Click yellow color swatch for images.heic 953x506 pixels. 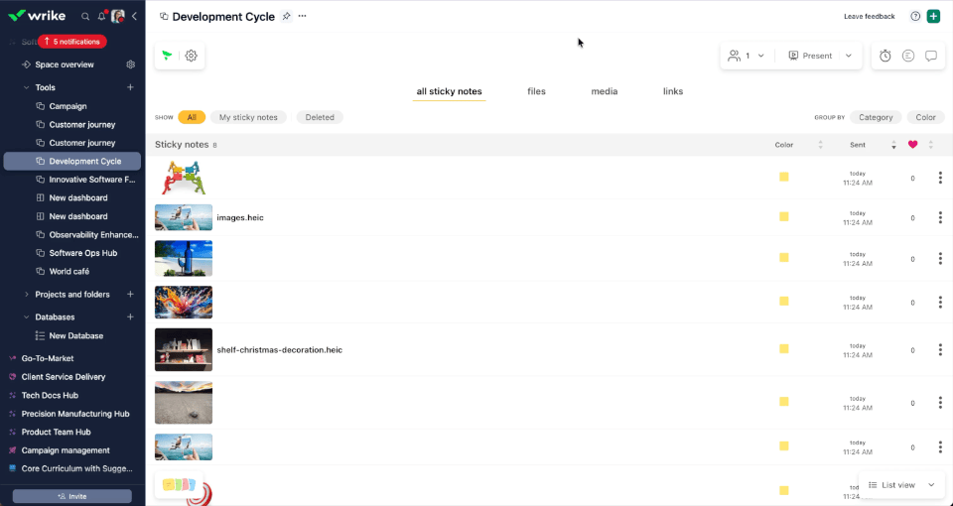[784, 217]
